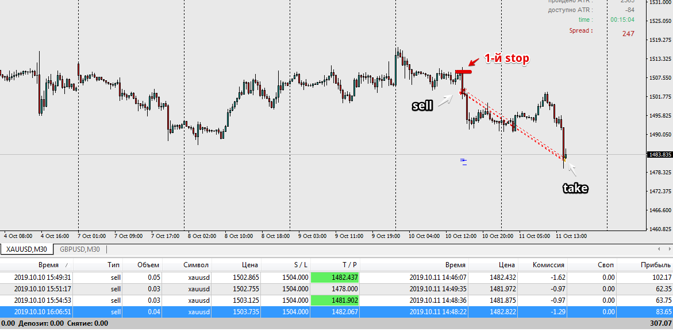The height and width of the screenshot is (332, 673).
Task: Switch to the XAUUSD,M30 chart tab
Action: click(26, 249)
